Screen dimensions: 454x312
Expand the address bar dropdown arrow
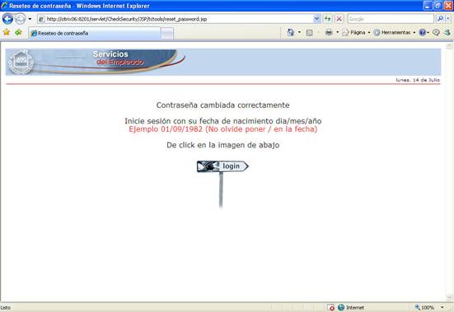coord(316,19)
